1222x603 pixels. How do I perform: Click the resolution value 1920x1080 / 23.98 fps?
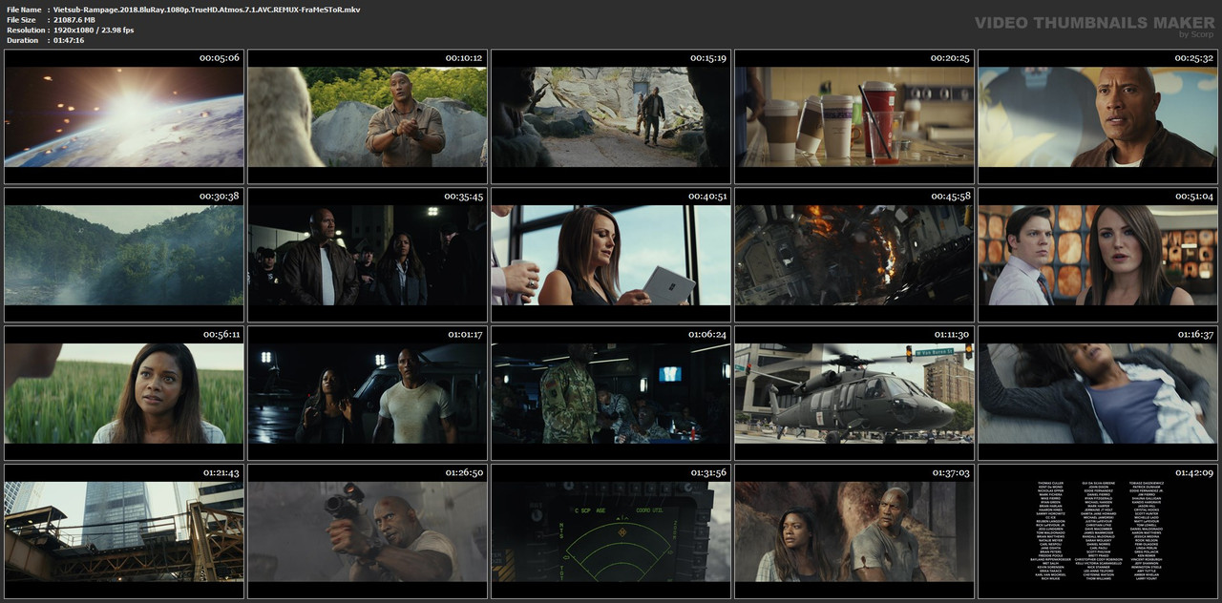[94, 31]
